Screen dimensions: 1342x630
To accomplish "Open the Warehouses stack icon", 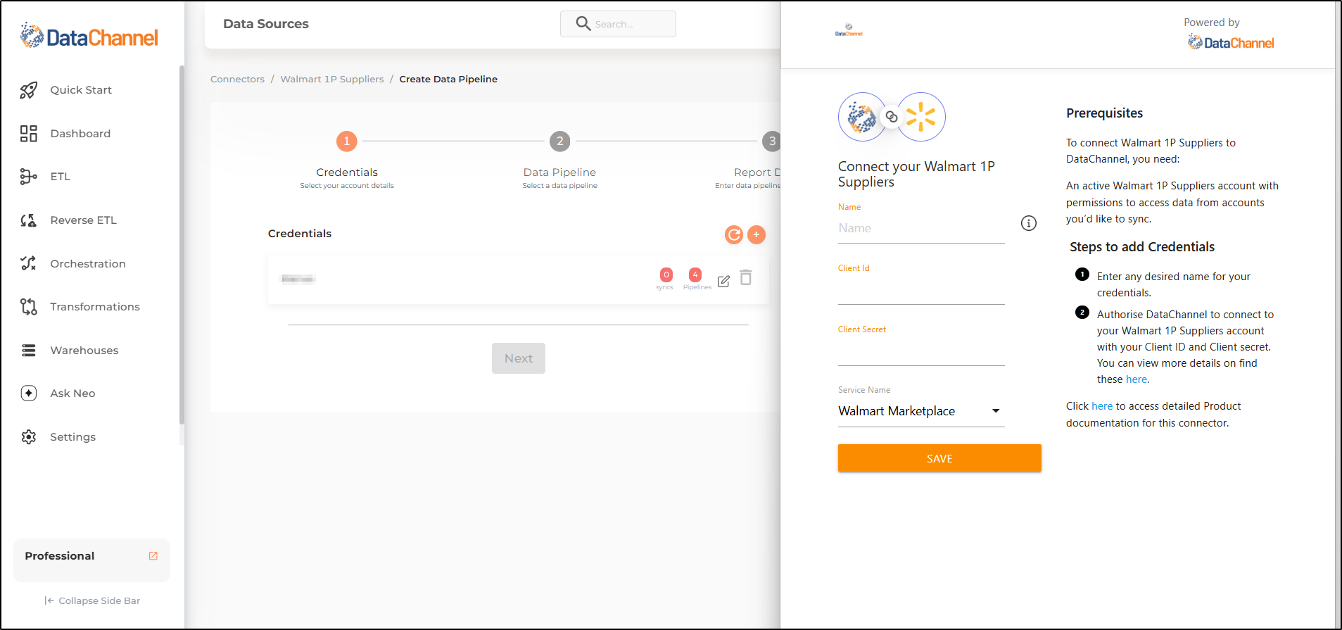I will [x=28, y=351].
